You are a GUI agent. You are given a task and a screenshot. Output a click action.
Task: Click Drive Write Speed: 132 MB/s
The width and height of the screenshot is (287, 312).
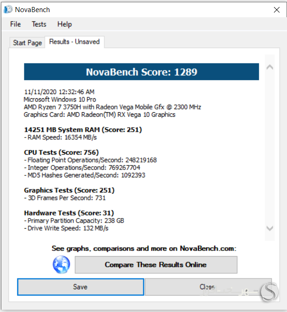click(x=66, y=228)
